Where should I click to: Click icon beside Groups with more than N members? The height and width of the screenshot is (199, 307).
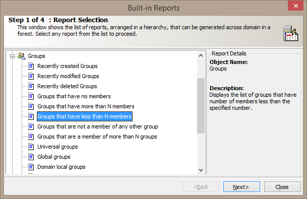(31, 106)
